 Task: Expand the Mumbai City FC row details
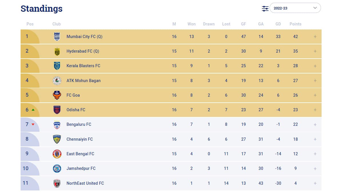[315, 37]
